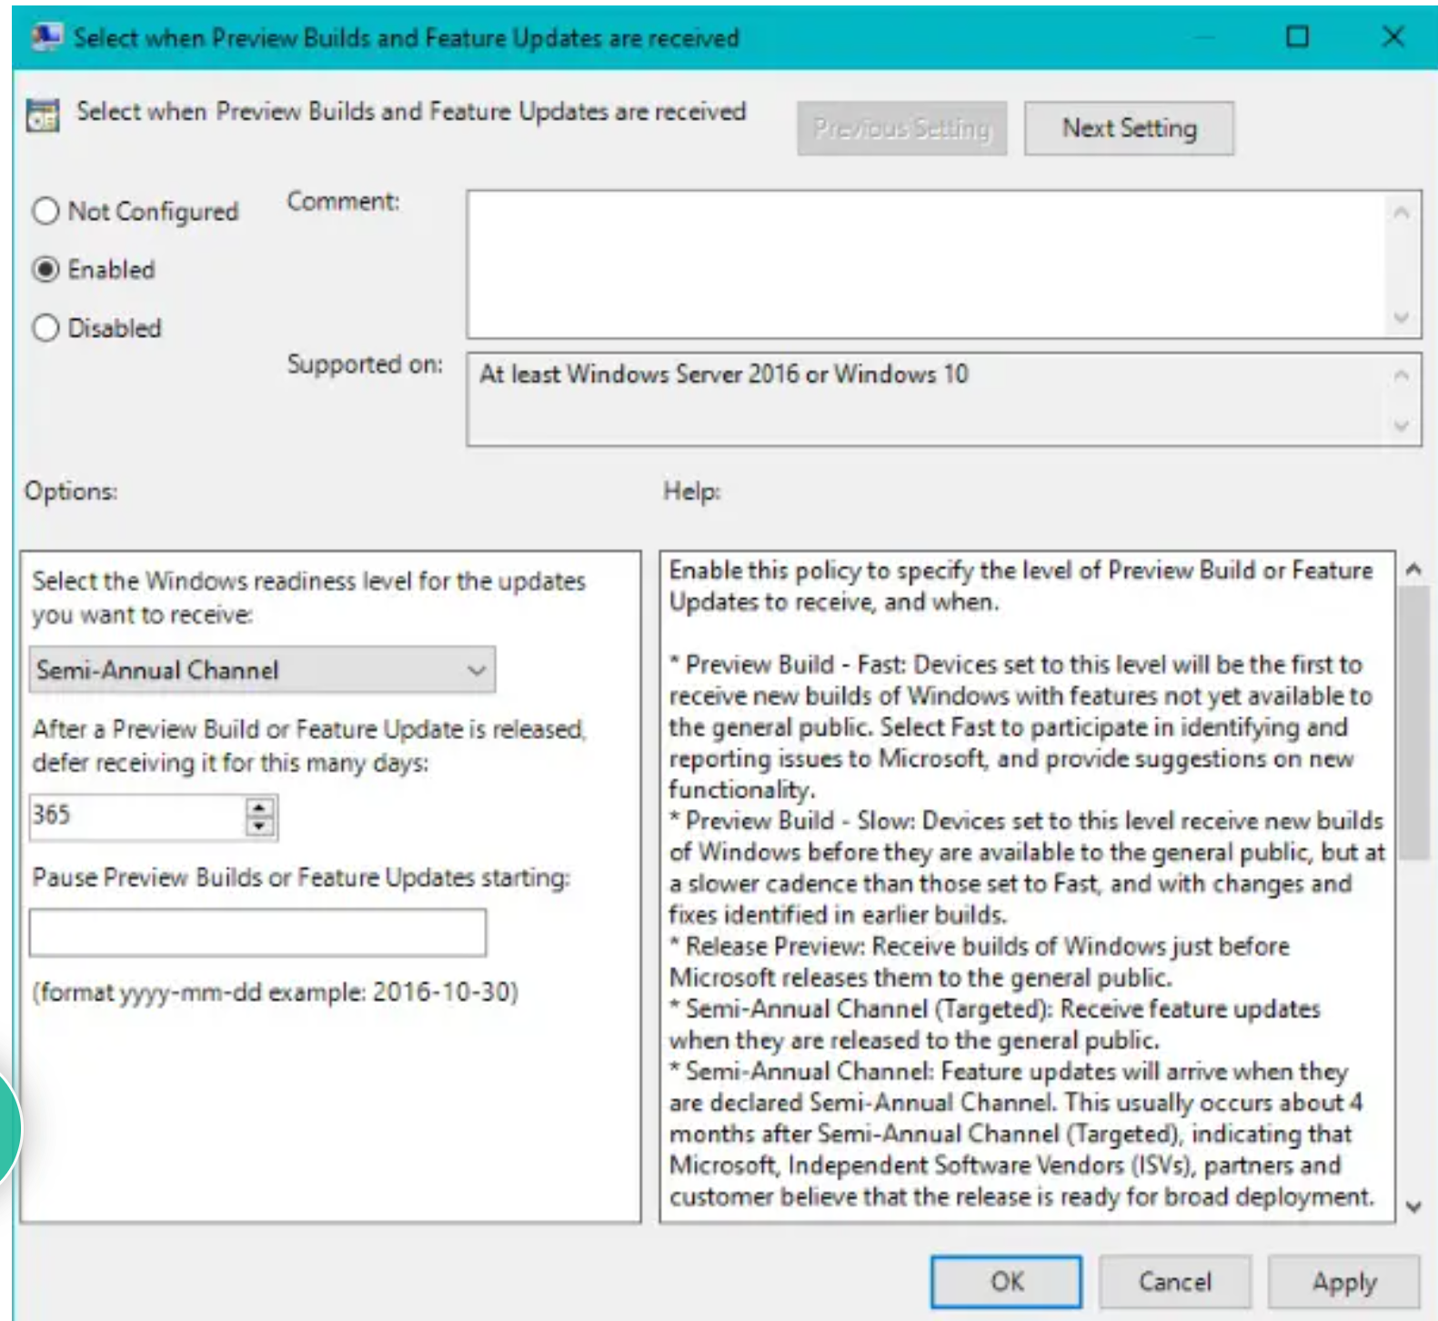Click the 'Preview Build - Fast' help paragraph

click(1021, 726)
